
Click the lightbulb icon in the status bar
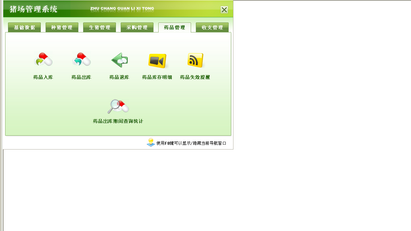click(x=151, y=142)
